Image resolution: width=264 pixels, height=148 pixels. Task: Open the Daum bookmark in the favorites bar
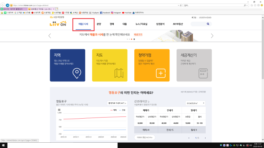(26, 13)
